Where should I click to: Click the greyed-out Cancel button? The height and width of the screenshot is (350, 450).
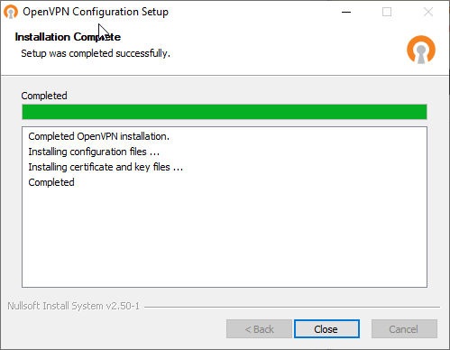coord(404,328)
